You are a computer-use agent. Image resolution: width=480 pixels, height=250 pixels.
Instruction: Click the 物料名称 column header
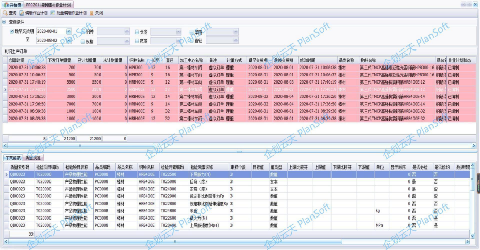397,60
